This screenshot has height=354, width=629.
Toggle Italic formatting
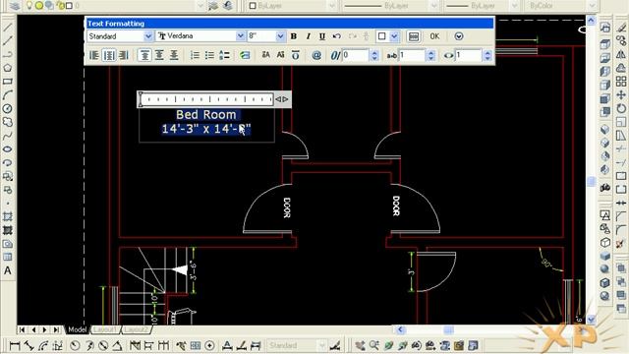click(308, 36)
